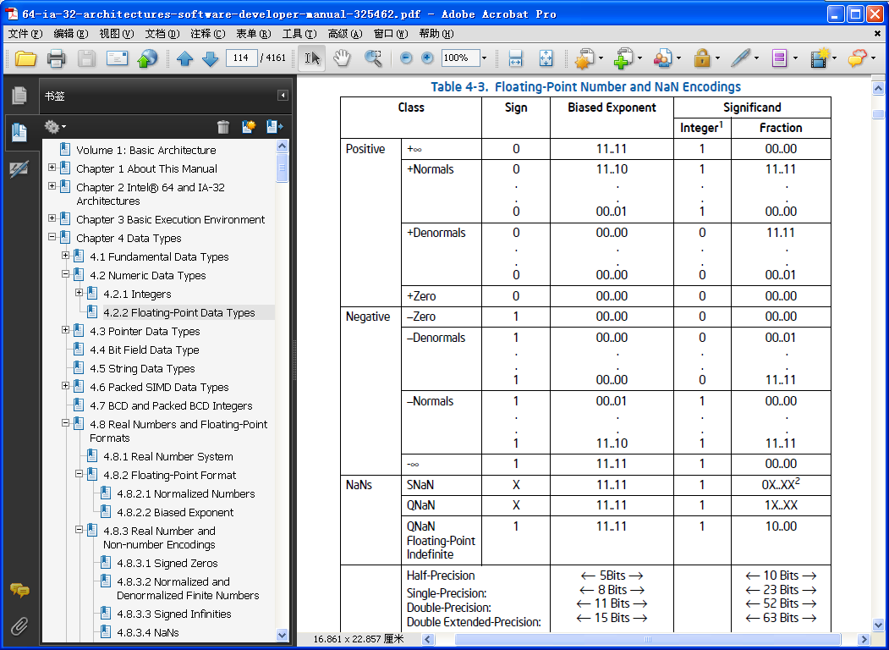
Task: Open the 4.8.3.4 NaNs bookmark
Action: pos(147,632)
